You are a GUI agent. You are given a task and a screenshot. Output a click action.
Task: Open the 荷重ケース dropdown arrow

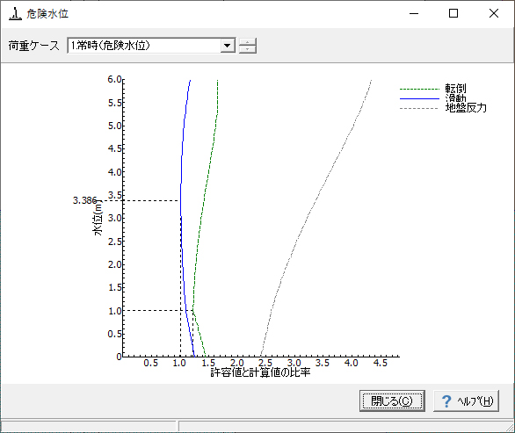tap(227, 46)
